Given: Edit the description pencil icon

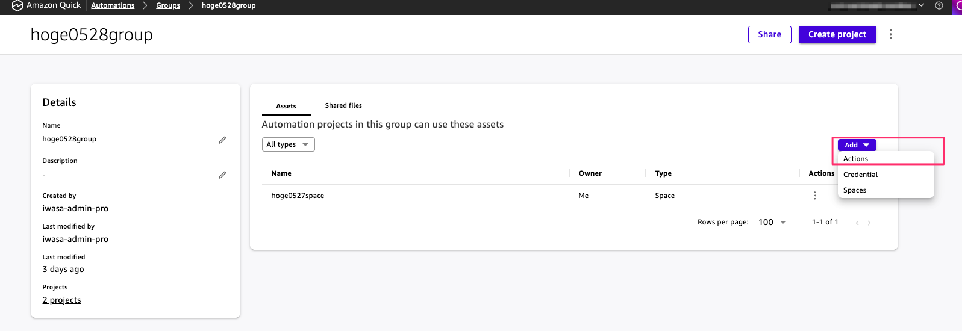Looking at the screenshot, I should coord(222,175).
